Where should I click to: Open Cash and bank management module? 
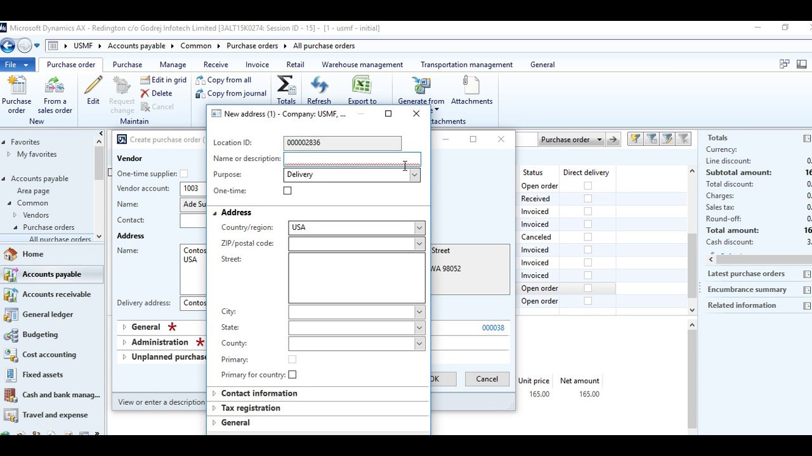tap(52, 395)
